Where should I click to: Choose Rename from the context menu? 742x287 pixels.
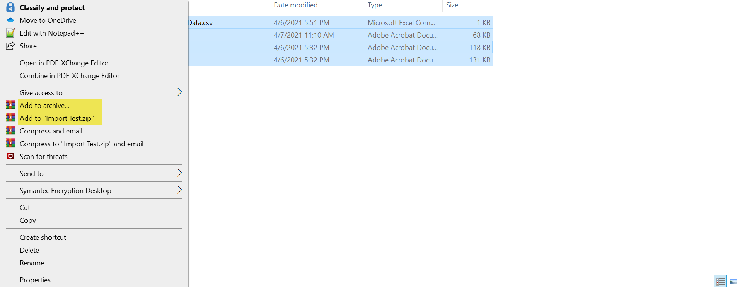[32, 263]
